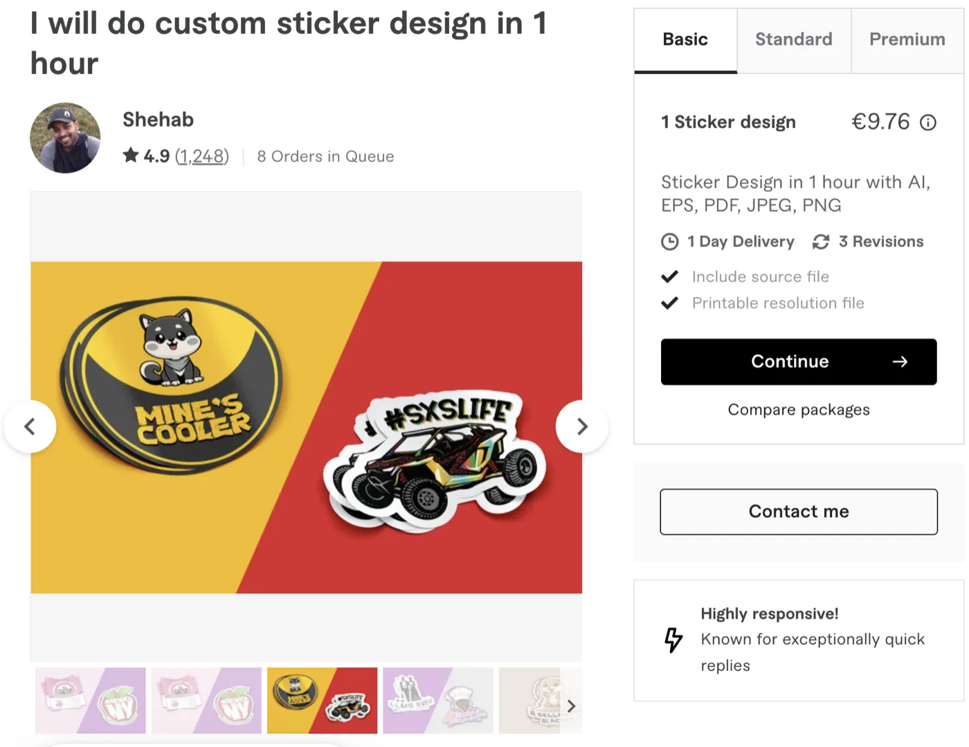The image size is (969, 747).
Task: Click the checkmark beside Printable resolution file
Action: (669, 303)
